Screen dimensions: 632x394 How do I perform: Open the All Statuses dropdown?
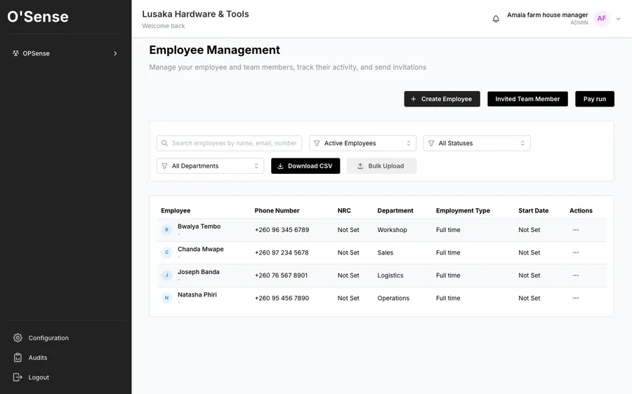[x=477, y=143]
